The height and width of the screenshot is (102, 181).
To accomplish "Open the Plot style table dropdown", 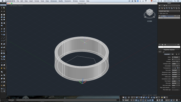I will 176,85.
